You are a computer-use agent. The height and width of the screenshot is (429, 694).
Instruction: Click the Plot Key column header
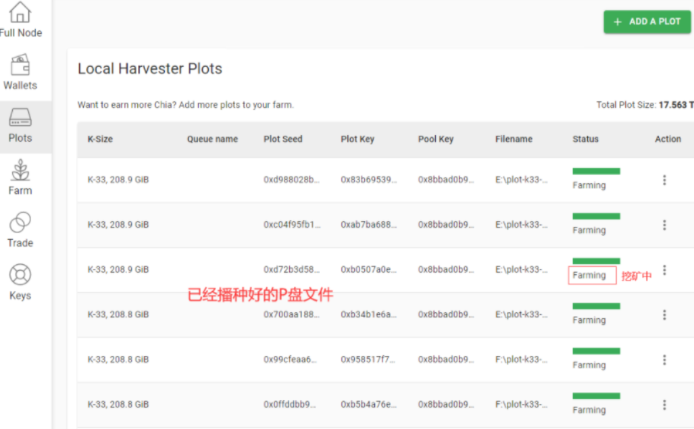[x=357, y=139]
